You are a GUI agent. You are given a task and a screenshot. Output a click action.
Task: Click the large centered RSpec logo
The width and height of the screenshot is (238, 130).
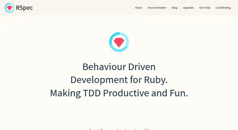coord(119,42)
